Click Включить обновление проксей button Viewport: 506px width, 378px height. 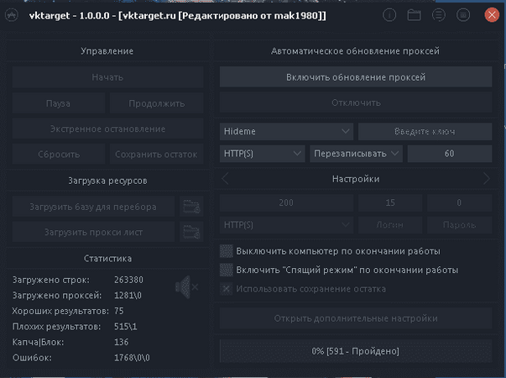(356, 77)
